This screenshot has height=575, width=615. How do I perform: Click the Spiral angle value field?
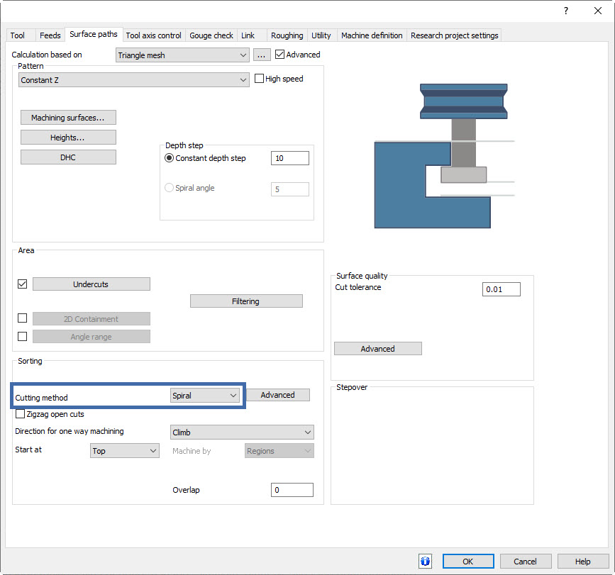tap(290, 189)
